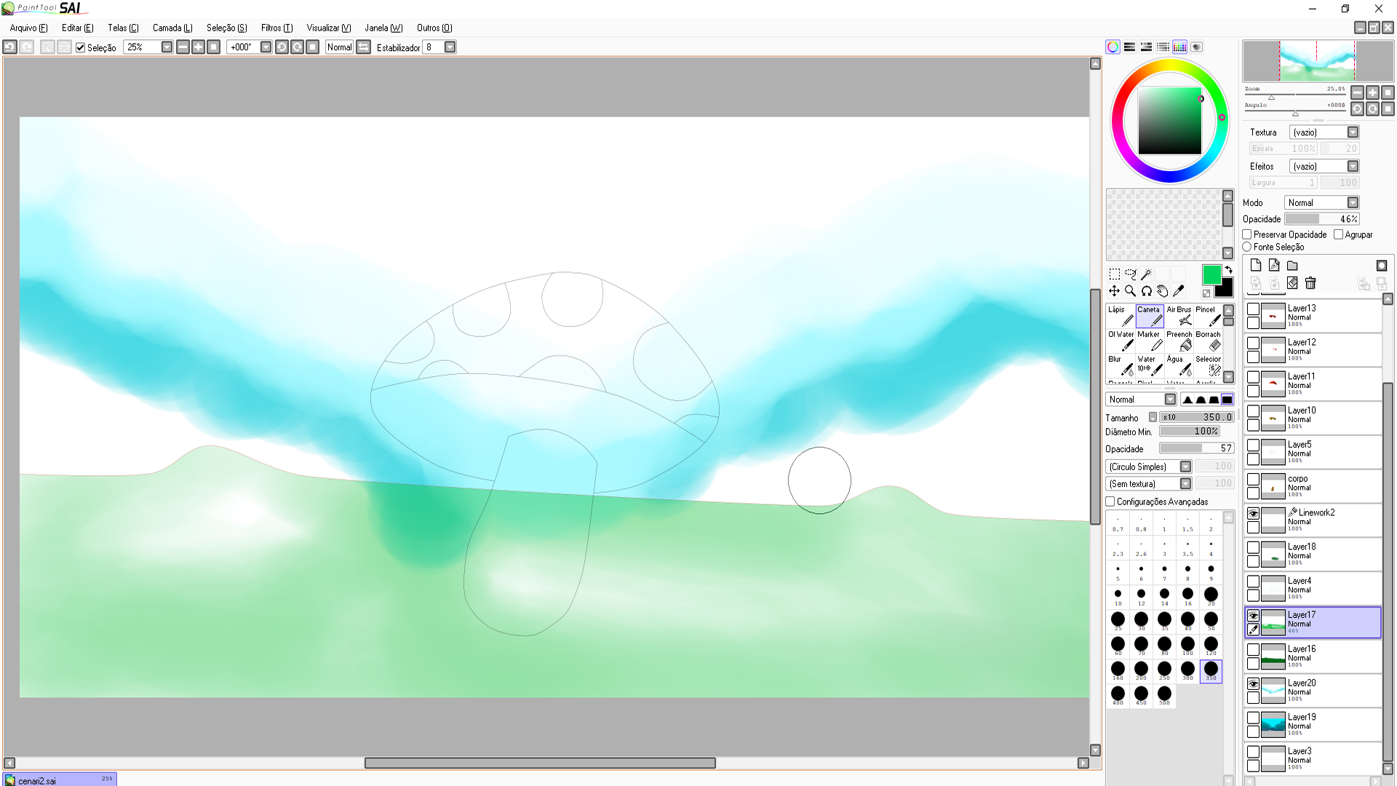Select the Água water tool
The width and height of the screenshot is (1397, 786).
tap(1179, 365)
